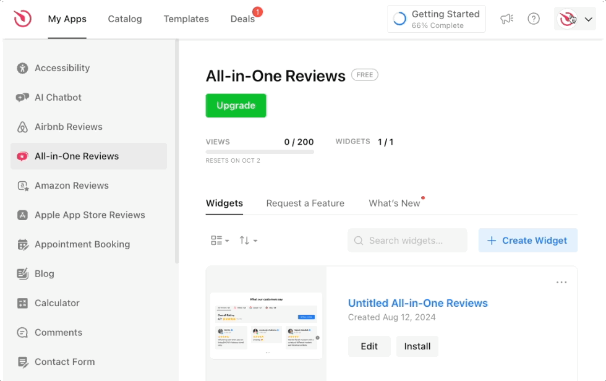Click the Calculator sidebar icon
This screenshot has height=381, width=606.
pyautogui.click(x=22, y=303)
